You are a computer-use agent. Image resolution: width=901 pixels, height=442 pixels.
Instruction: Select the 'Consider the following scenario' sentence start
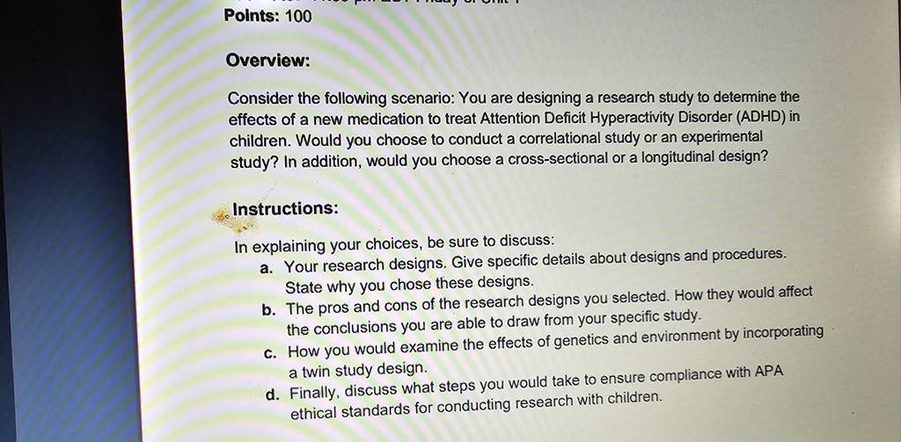point(341,98)
